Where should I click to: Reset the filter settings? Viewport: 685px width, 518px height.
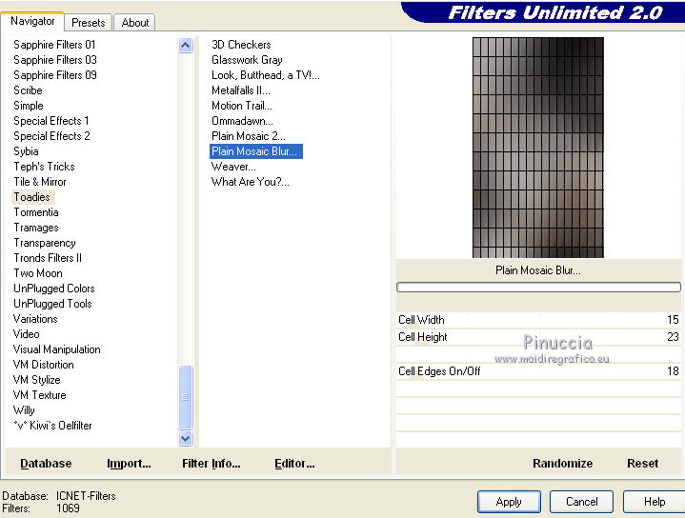point(642,463)
